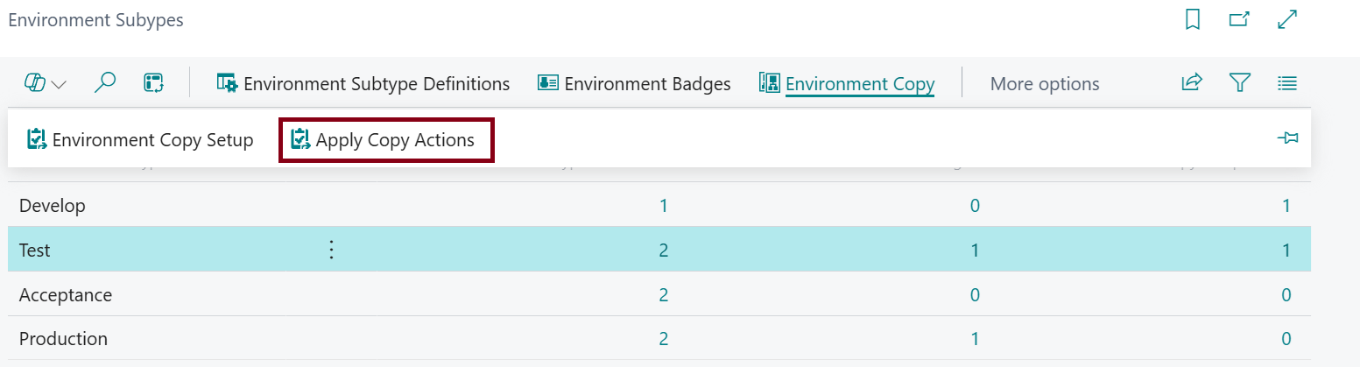
Task: Click the list view layout icon
Action: (1286, 83)
